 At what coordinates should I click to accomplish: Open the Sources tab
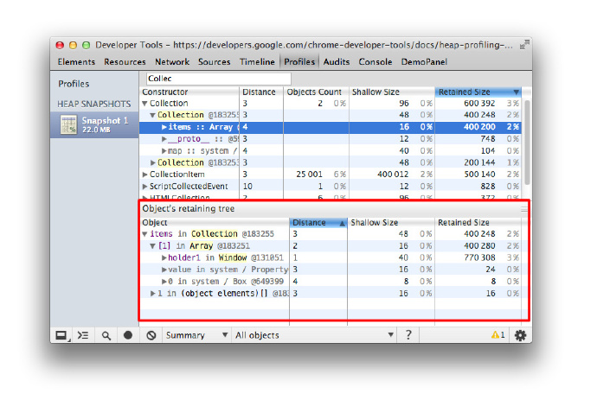tap(214, 61)
